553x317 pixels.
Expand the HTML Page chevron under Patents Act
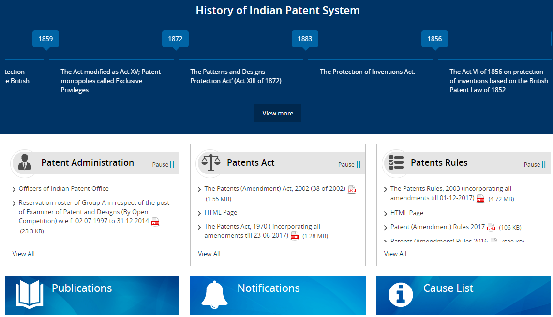point(199,212)
